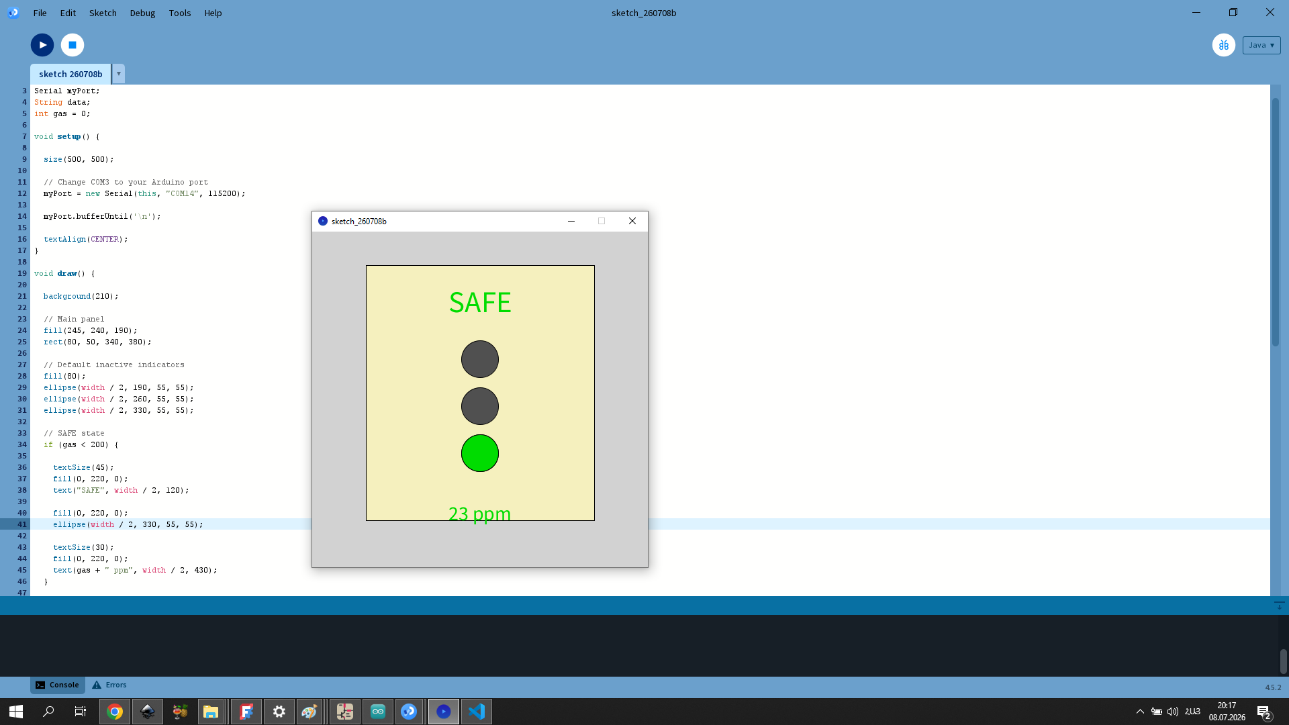Show hidden system tray icons

point(1140,712)
